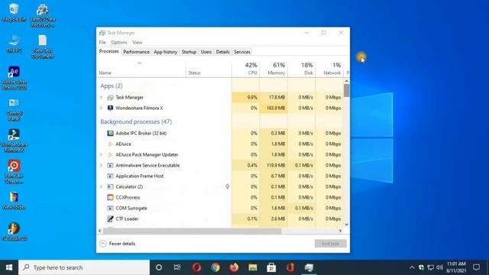Open File Explorer from taskbar

[x=253, y=267]
